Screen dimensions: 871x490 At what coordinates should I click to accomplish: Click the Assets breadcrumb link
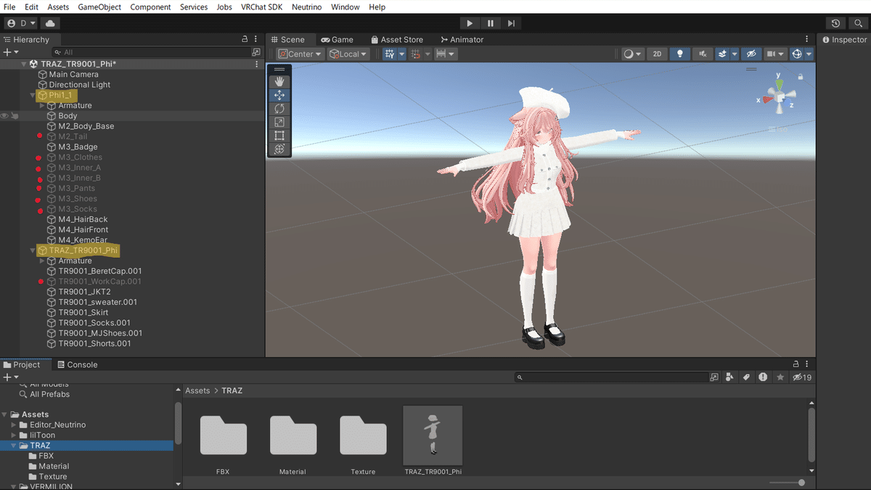[x=197, y=391]
